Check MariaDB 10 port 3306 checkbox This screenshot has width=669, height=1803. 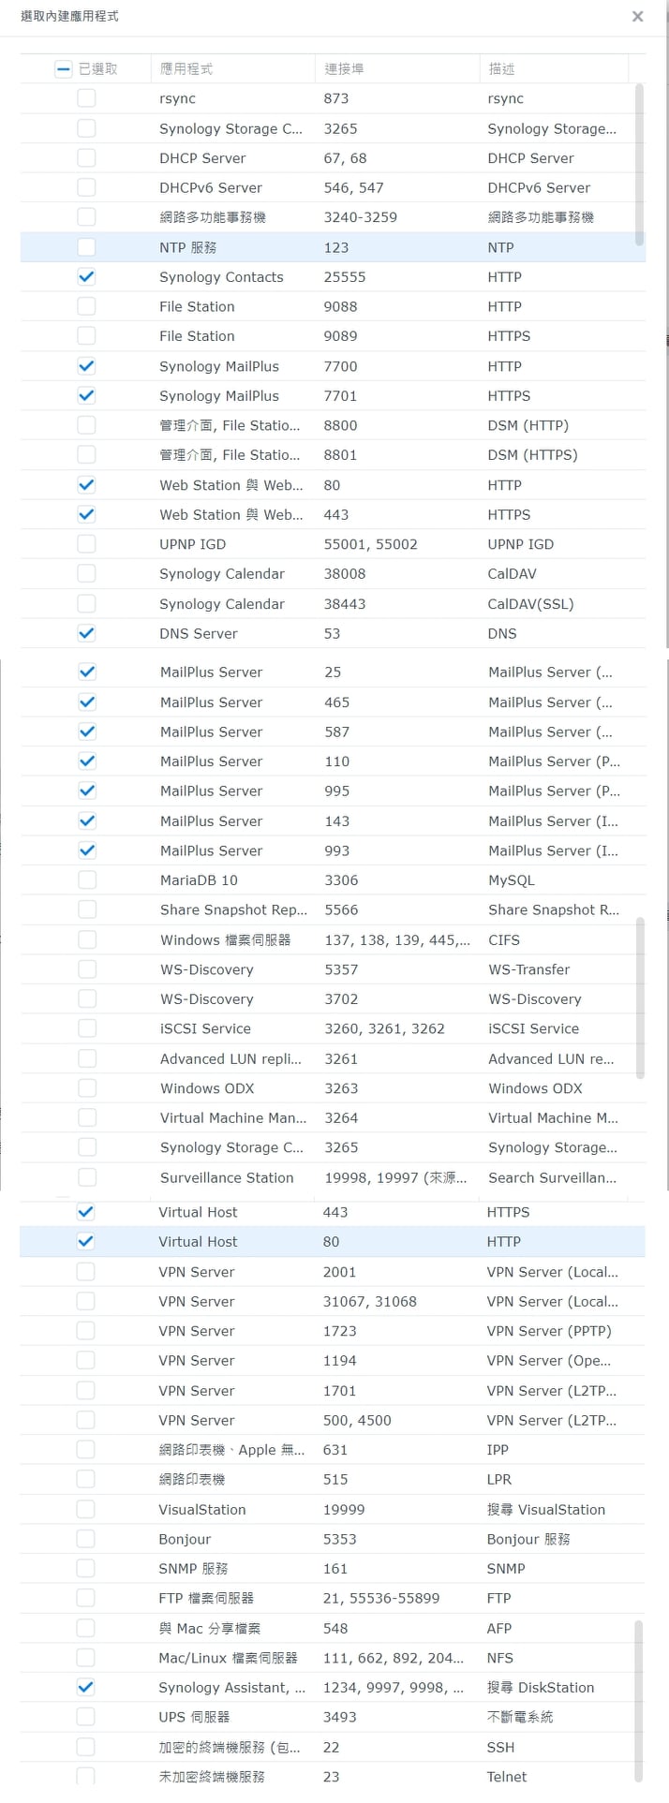coord(87,879)
